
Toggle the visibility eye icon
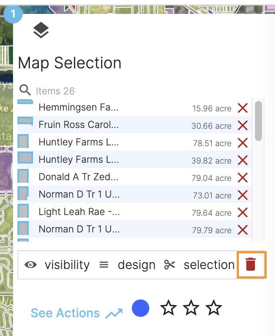pyautogui.click(x=30, y=265)
